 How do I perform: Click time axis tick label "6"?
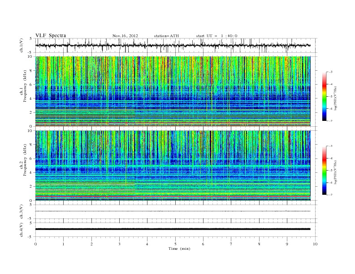pos(203,244)
